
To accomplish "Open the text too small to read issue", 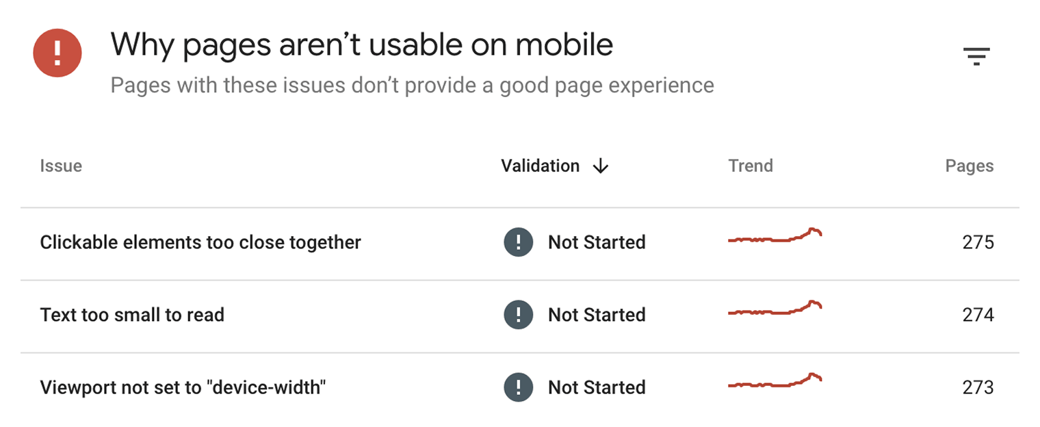I will click(132, 315).
